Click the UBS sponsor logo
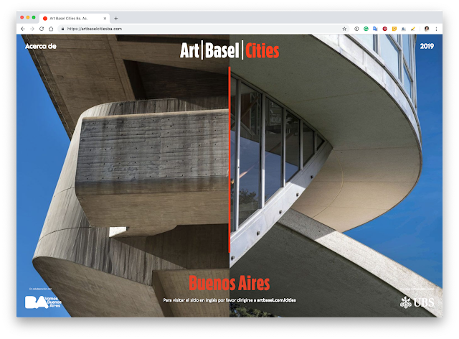This screenshot has width=459, height=339. click(x=417, y=302)
